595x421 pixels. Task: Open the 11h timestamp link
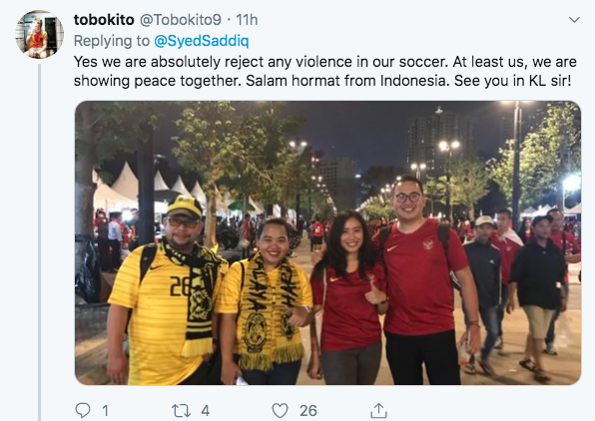tap(247, 20)
